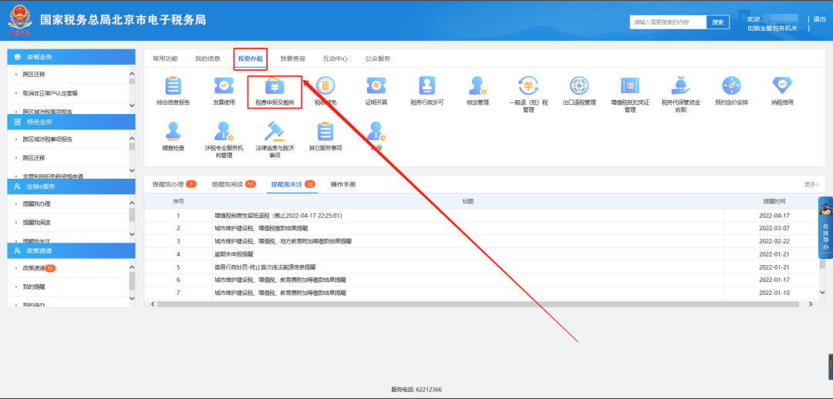The width and height of the screenshot is (833, 399).
Task: Open the 社保 icon
Action: (376, 130)
